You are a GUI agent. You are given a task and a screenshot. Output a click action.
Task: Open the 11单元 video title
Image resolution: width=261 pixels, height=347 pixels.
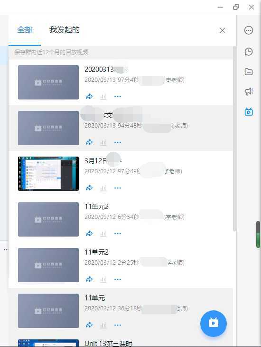coord(95,298)
